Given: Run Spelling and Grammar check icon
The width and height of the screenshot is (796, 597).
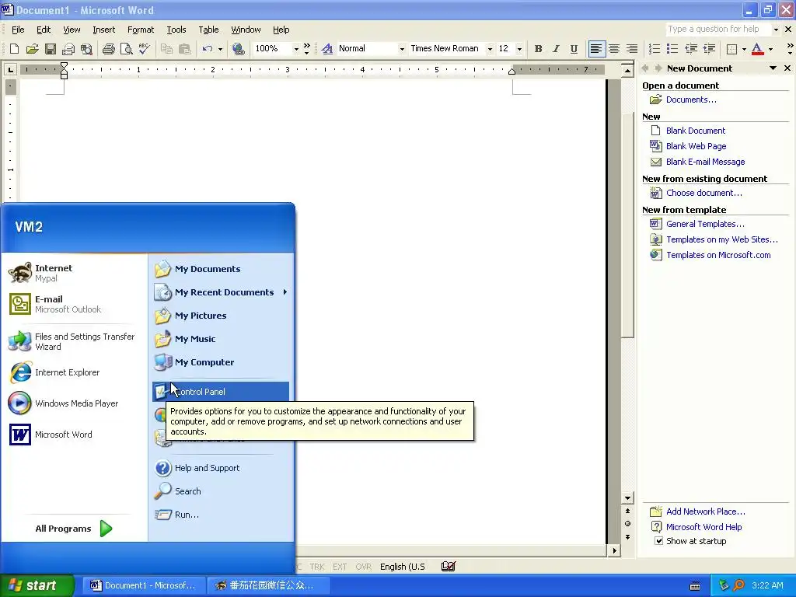Looking at the screenshot, I should point(144,49).
